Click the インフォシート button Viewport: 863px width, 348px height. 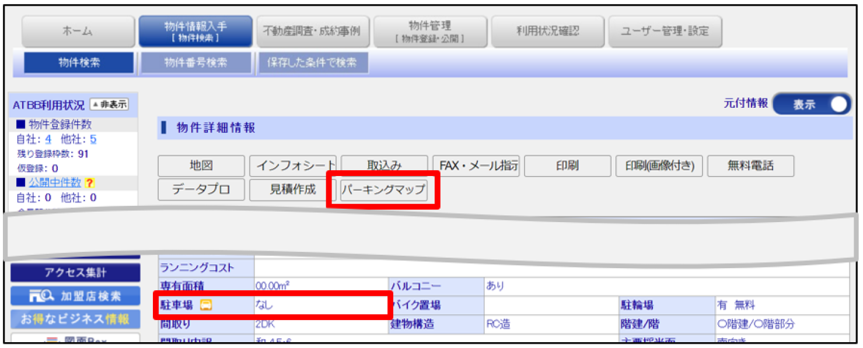294,166
